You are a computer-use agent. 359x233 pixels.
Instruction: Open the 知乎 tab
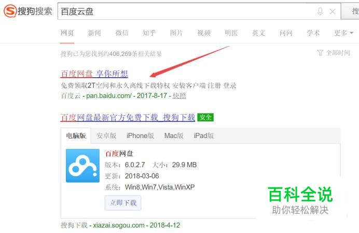[x=149, y=33]
